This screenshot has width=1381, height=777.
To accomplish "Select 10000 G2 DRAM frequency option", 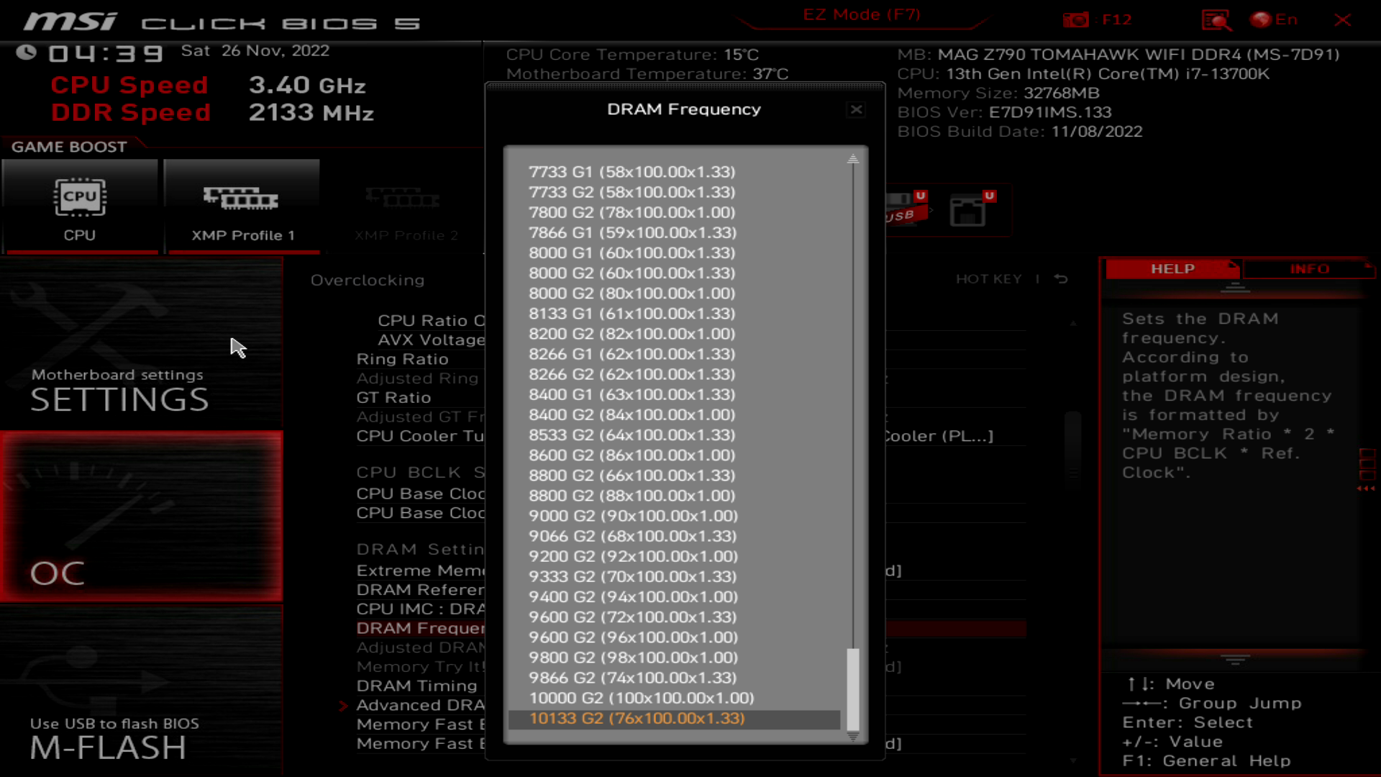I will coord(641,699).
